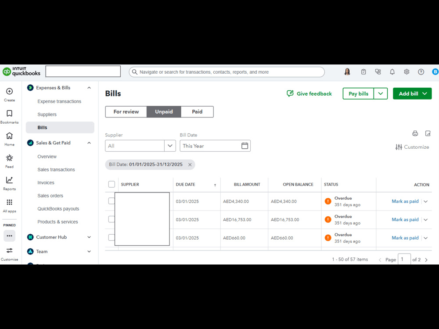Tick checkbox for the AED4,340.00 bill

click(112, 201)
